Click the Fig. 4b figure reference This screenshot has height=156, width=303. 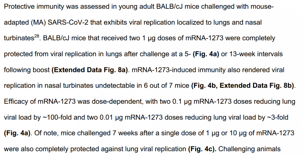click(x=204, y=86)
